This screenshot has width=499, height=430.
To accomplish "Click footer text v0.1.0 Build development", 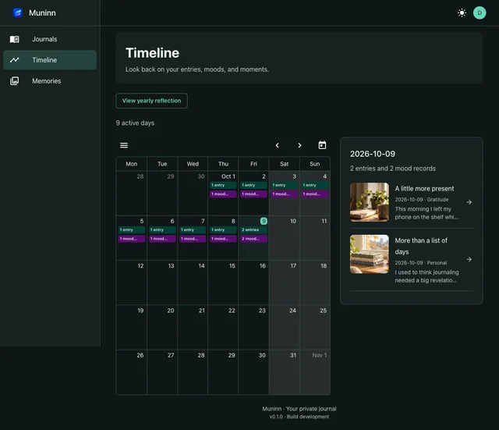I will click(x=299, y=417).
